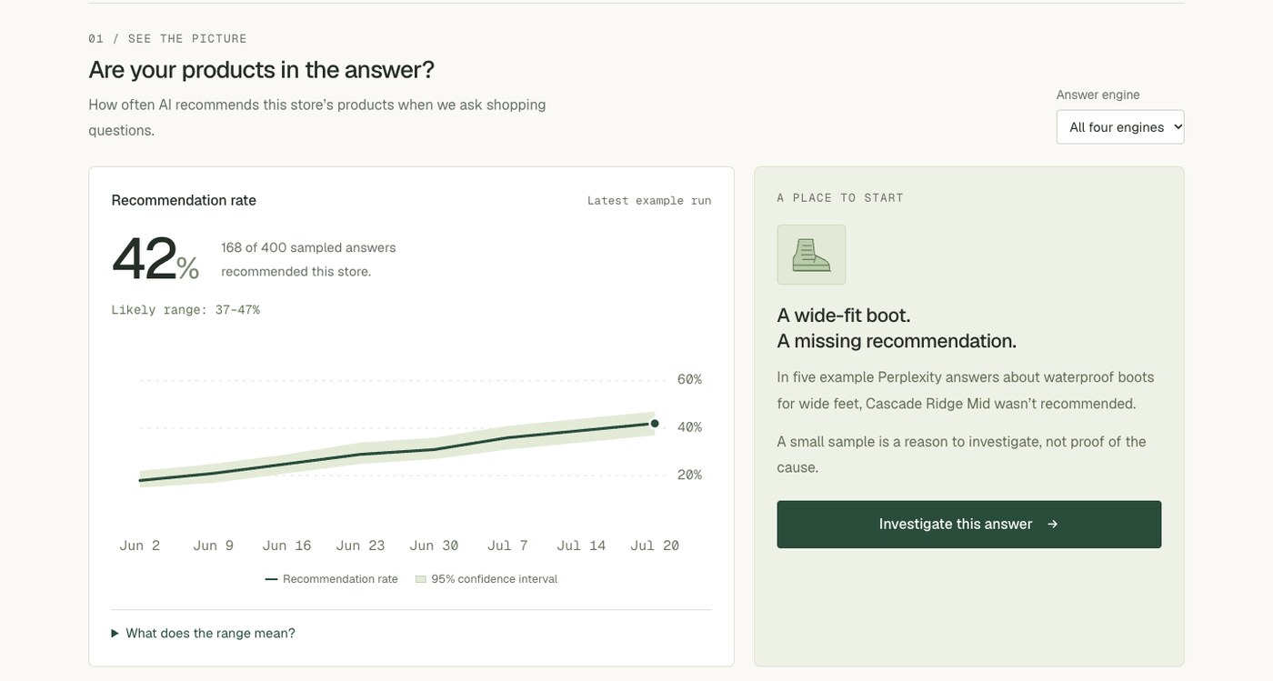Screen dimensions: 1273x681
Task: Click the boot icon in the start card
Action: tap(811, 255)
